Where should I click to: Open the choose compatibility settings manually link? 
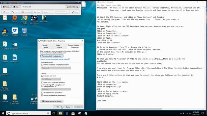coord(55,59)
